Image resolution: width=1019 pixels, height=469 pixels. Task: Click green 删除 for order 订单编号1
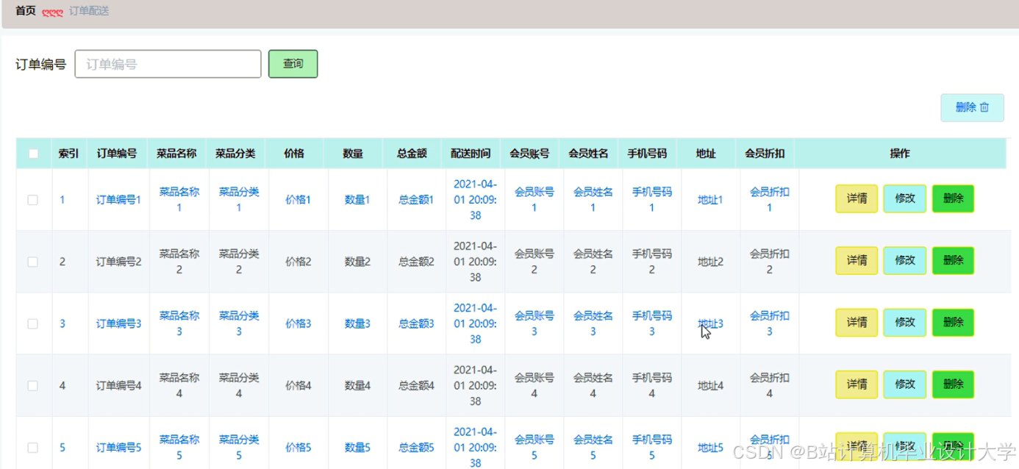(x=953, y=198)
